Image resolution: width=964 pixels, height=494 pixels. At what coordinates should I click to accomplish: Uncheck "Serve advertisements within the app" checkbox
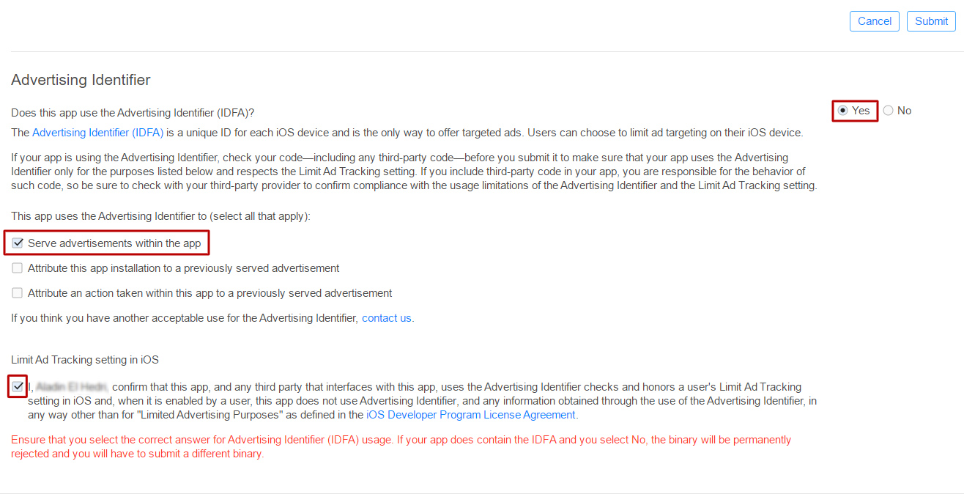pos(18,243)
